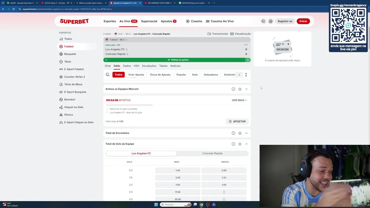
Task: Click Windows taskbar Pesquisar search box
Action: pyautogui.click(x=176, y=205)
